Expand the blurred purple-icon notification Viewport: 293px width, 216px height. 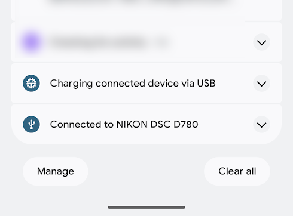pyautogui.click(x=261, y=42)
